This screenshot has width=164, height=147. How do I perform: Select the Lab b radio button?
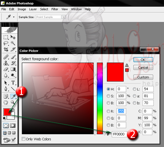pos(134,103)
